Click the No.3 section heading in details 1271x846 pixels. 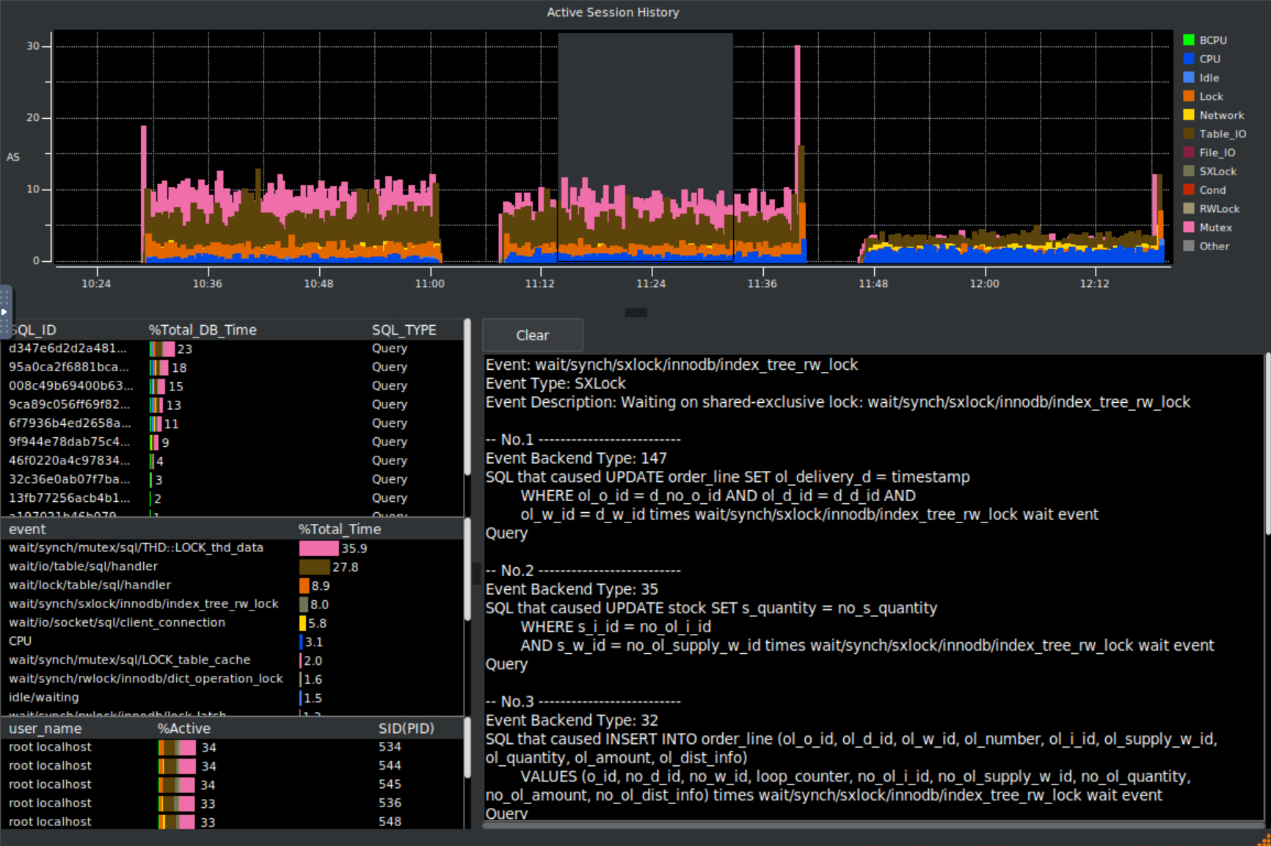pos(583,701)
